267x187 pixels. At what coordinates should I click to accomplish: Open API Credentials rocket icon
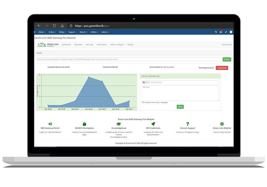point(153,124)
